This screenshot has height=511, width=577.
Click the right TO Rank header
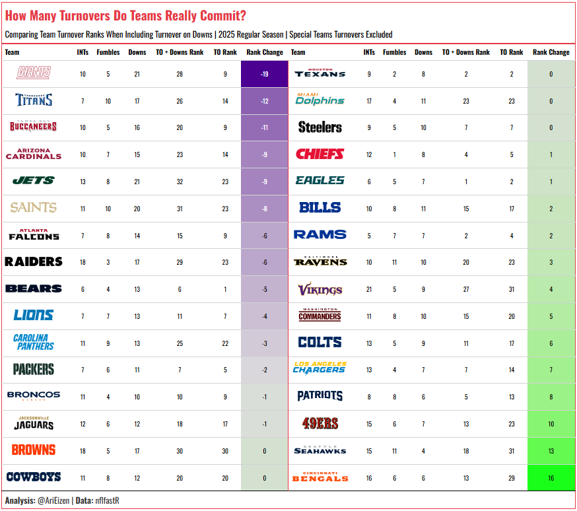coord(512,52)
